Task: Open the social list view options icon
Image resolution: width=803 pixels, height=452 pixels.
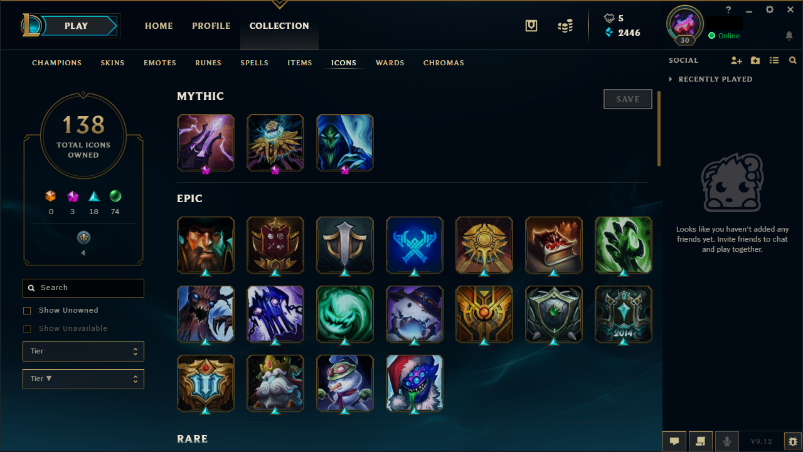Action: [774, 60]
